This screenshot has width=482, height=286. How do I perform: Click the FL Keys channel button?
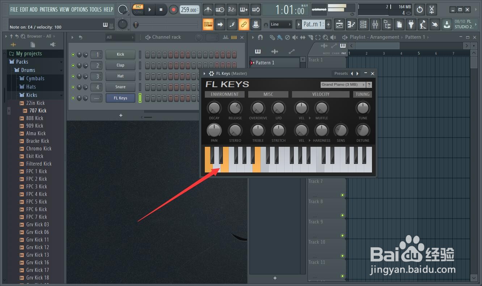click(120, 98)
